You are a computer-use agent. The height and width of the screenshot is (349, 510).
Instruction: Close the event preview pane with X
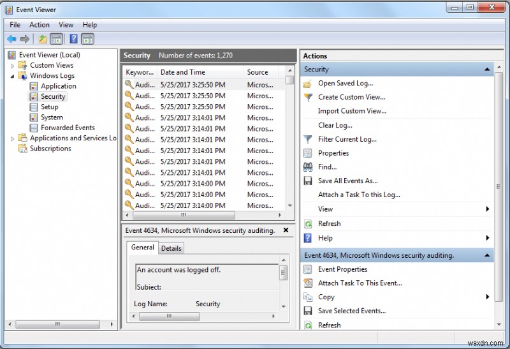coord(286,230)
